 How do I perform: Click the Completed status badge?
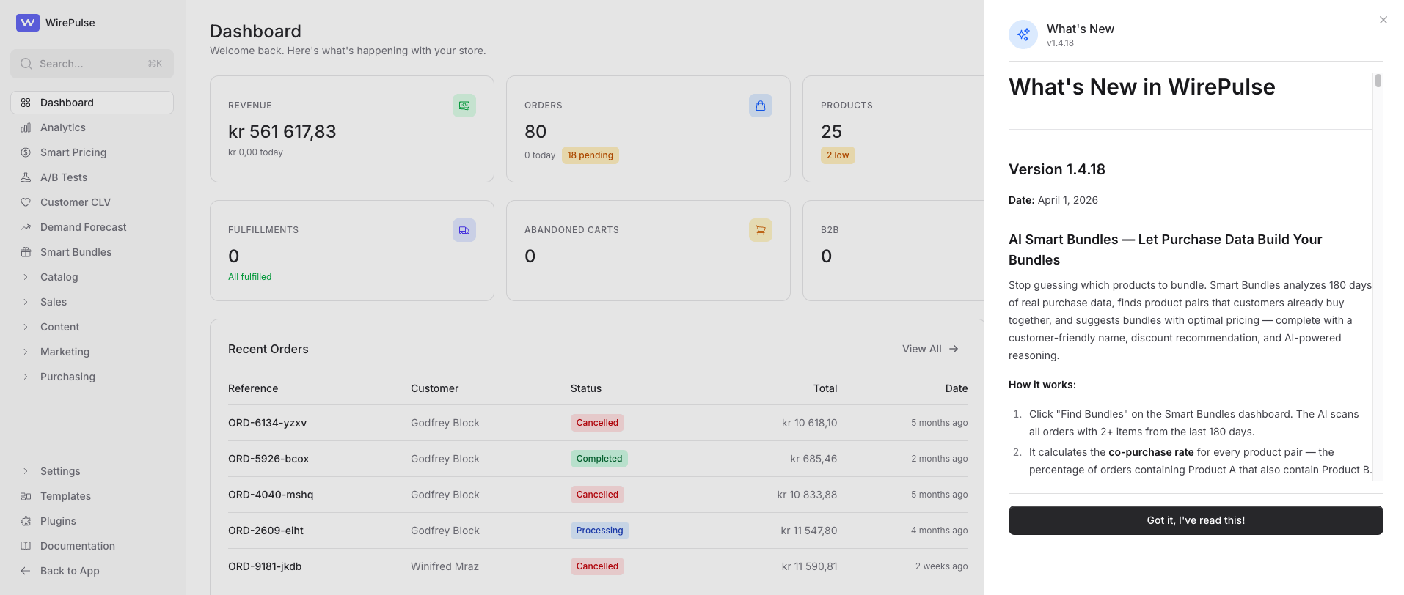pos(599,459)
